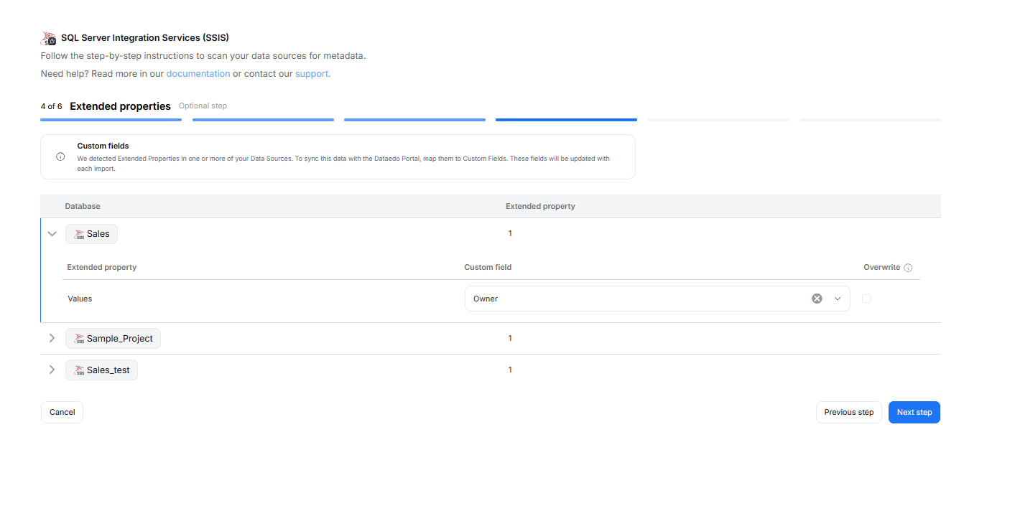Open the documentation link
Image resolution: width=1015 pixels, height=511 pixels.
(x=198, y=74)
